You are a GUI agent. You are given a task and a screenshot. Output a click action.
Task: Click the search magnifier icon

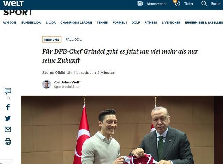204,3
